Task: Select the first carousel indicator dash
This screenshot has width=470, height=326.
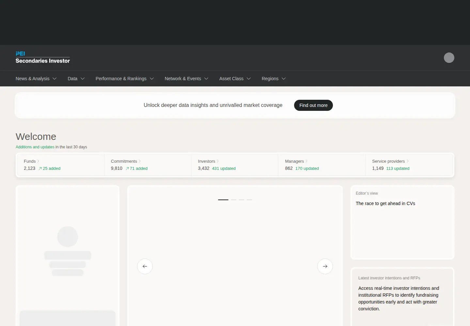Action: [223, 200]
